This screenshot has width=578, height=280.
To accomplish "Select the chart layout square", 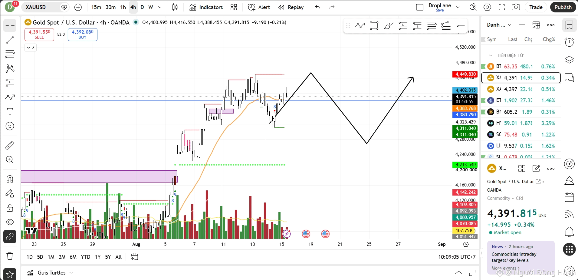I will [x=420, y=7].
